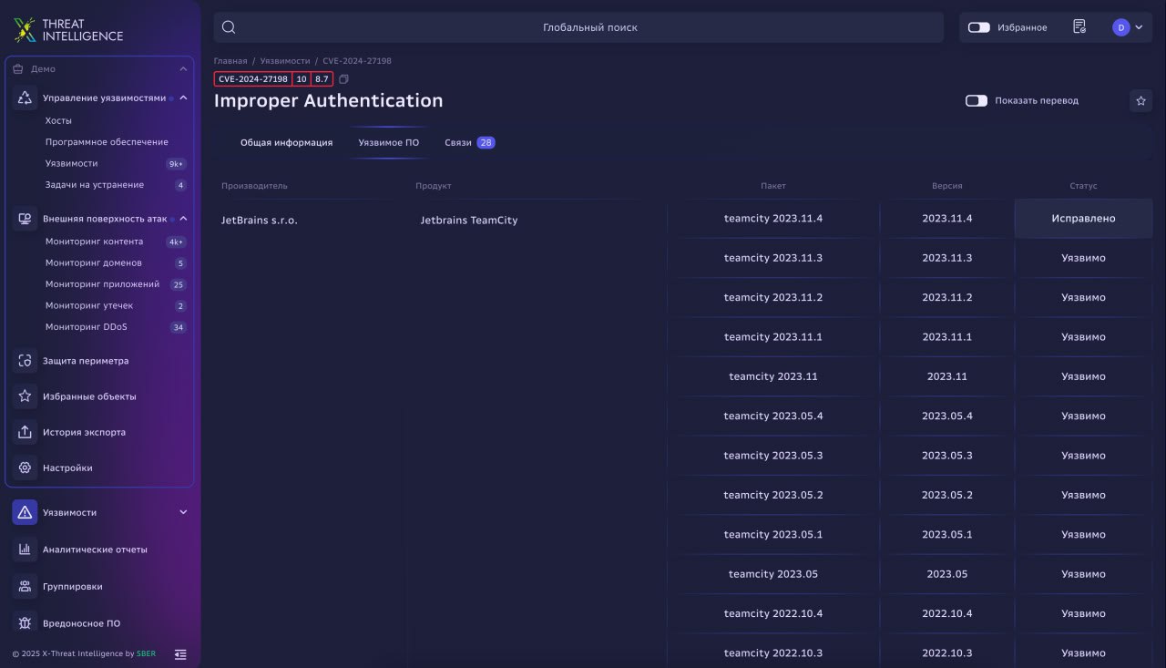This screenshot has width=1166, height=668.
Task: Switch to the Общая информация tab
Action: 286,143
